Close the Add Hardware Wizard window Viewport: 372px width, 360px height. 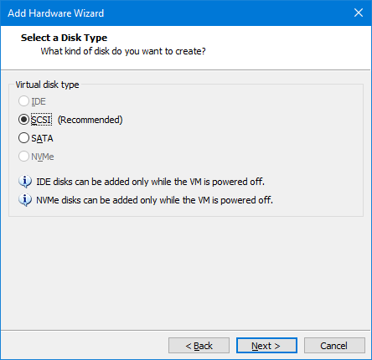(x=359, y=13)
